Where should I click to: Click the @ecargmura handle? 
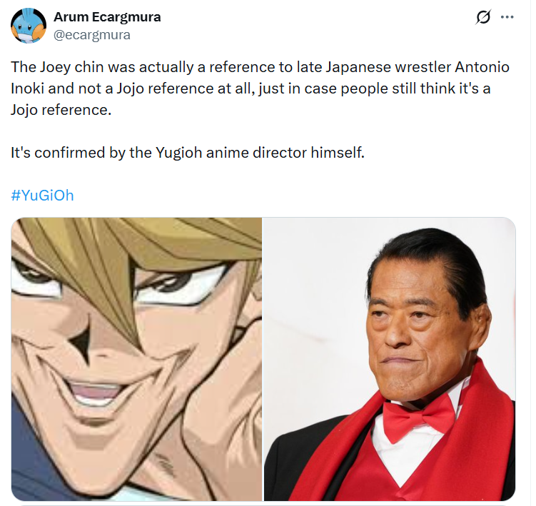pyautogui.click(x=92, y=35)
